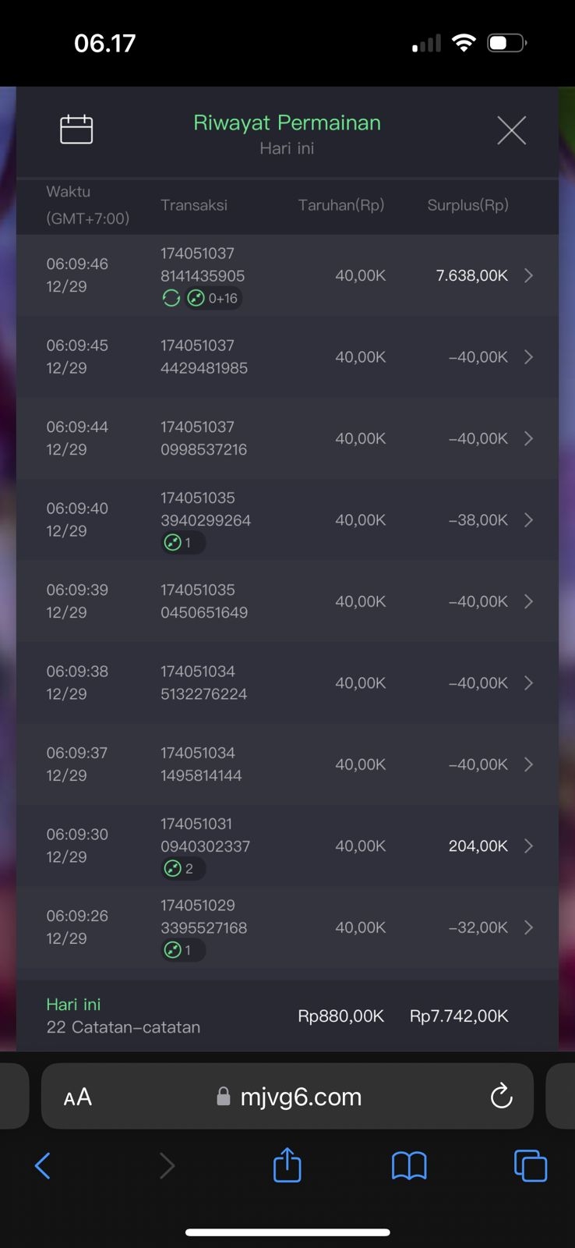Reload the mjvg6.com page
The height and width of the screenshot is (1248, 575).
(501, 1096)
